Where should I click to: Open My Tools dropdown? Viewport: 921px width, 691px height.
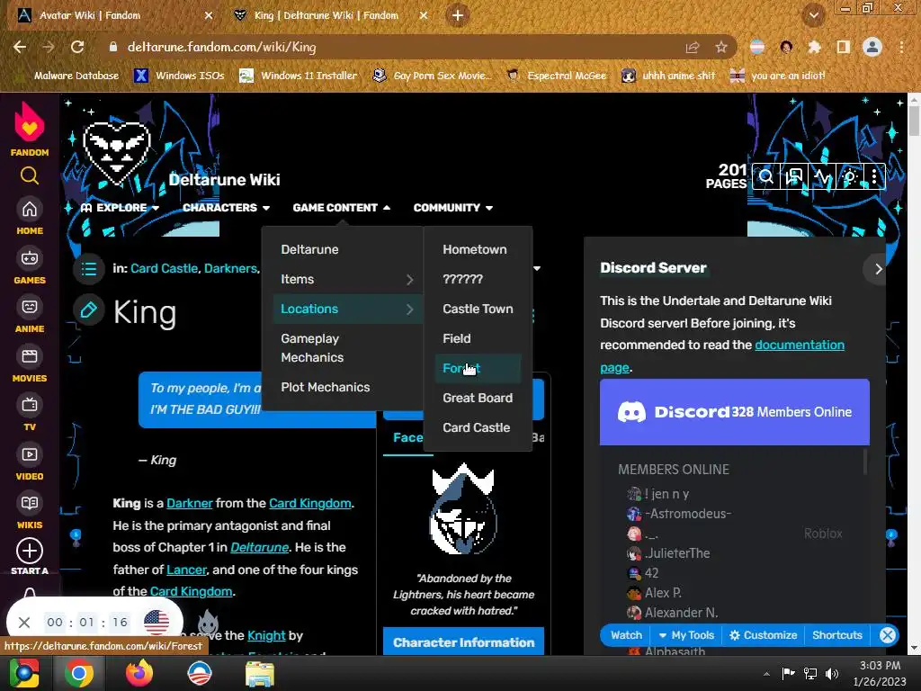[686, 635]
